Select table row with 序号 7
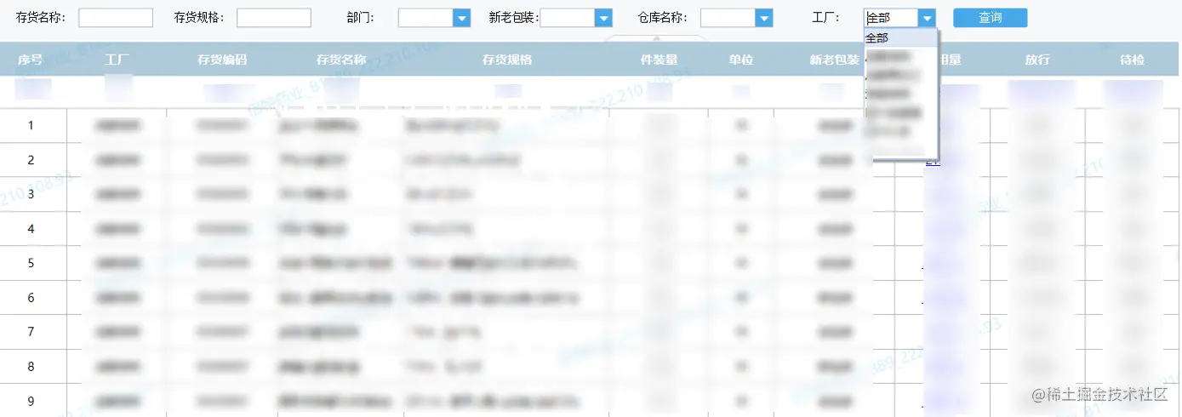 click(591, 332)
